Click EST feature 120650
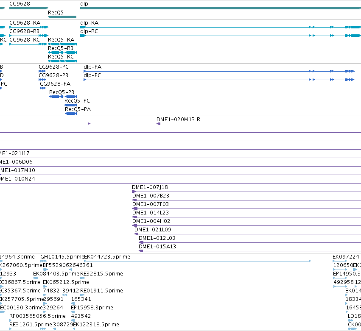The height and width of the screenshot is (331, 361). (340, 270)
